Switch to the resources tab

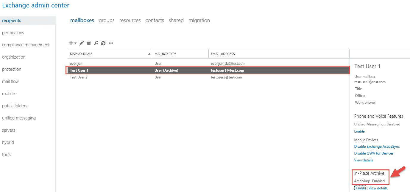[130, 20]
